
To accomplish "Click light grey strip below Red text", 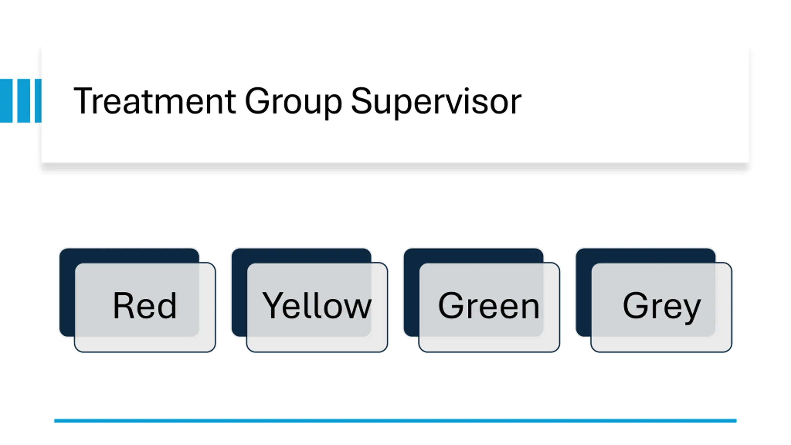I will (x=145, y=344).
